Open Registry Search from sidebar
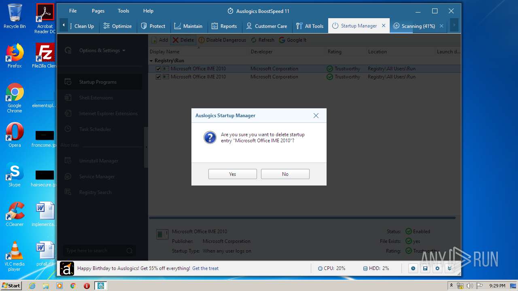 coord(100,192)
